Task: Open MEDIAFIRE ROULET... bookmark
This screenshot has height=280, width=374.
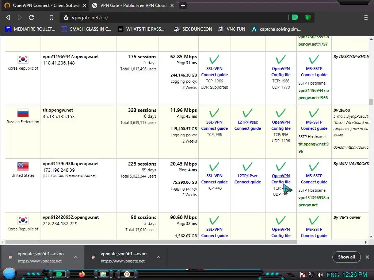Action: [x=30, y=29]
